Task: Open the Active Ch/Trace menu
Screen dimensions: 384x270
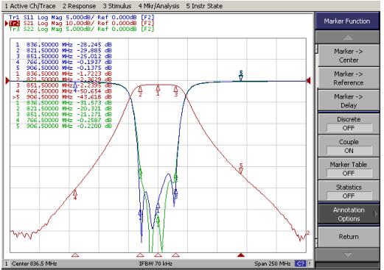Action: tap(30, 6)
